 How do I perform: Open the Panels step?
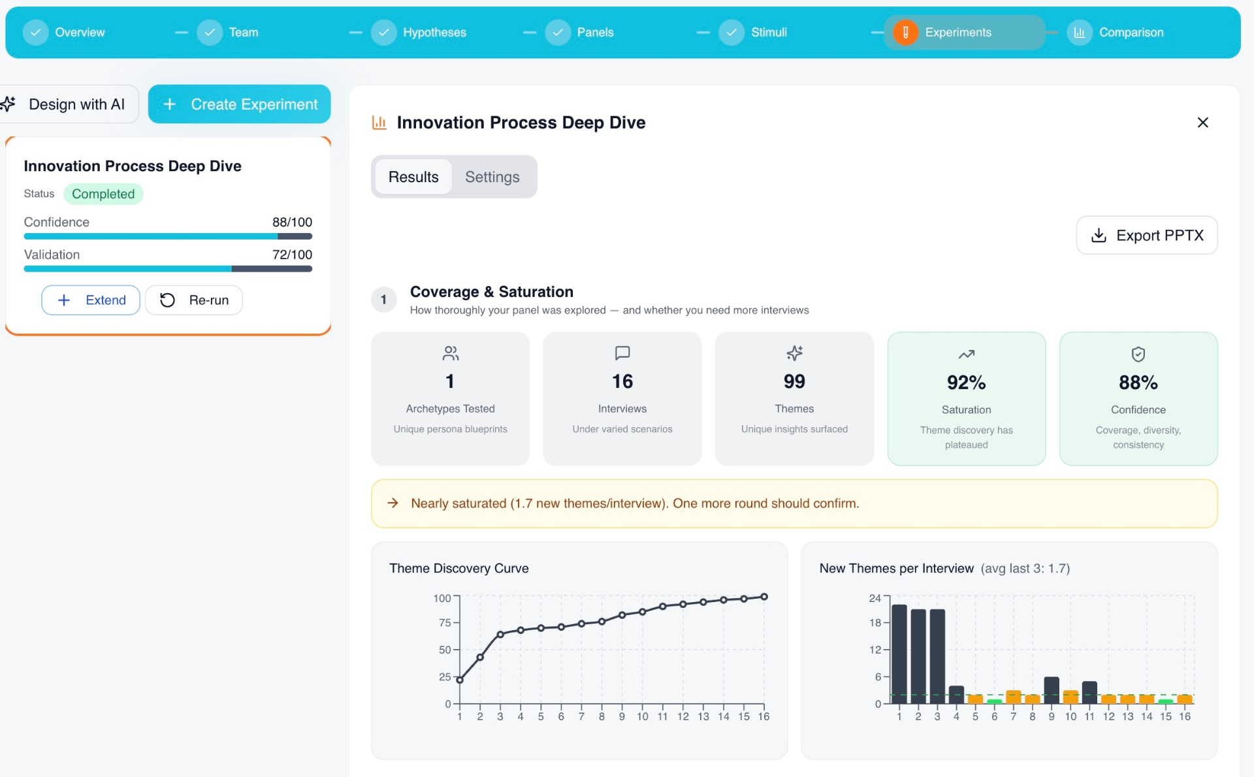(580, 32)
